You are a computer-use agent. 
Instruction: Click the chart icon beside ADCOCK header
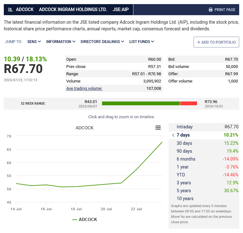click(x=10, y=9)
